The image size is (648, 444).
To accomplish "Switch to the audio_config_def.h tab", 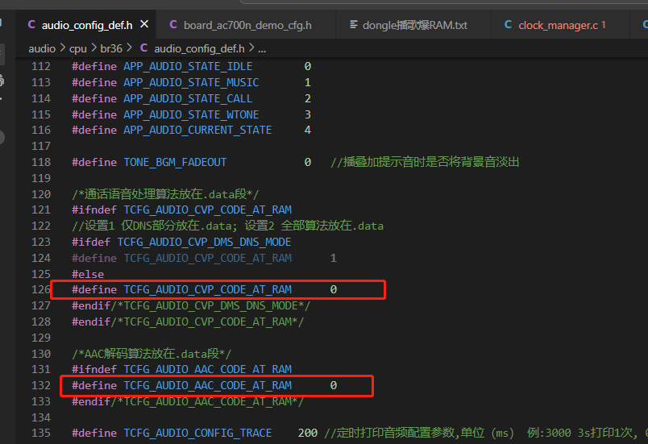I will (87, 25).
